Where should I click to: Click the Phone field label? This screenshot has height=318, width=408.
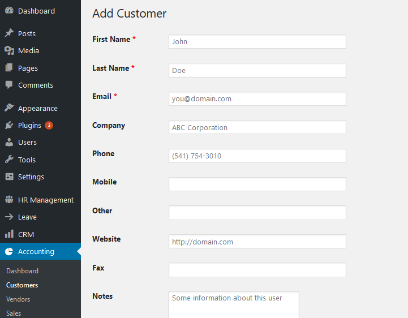tap(104, 153)
